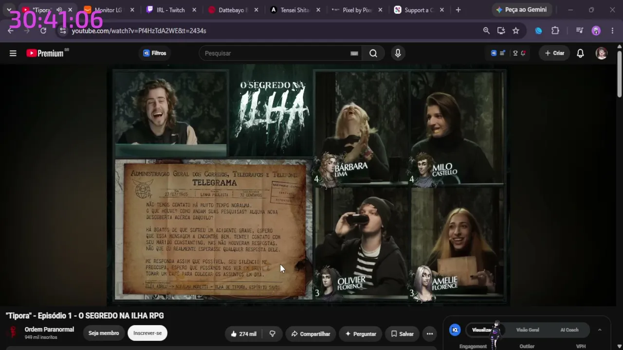
Task: Start voice search with the microphone icon
Action: [x=398, y=53]
